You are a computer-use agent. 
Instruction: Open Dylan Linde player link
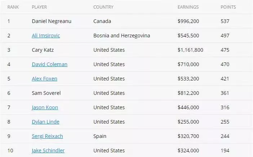tap(46, 122)
